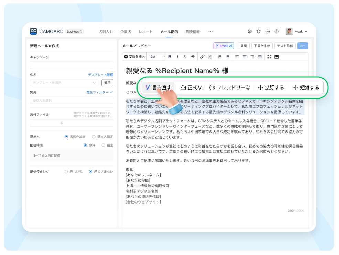Open the テンプレートを選択 template dropdown
The height and width of the screenshot is (255, 339).
click(x=64, y=83)
